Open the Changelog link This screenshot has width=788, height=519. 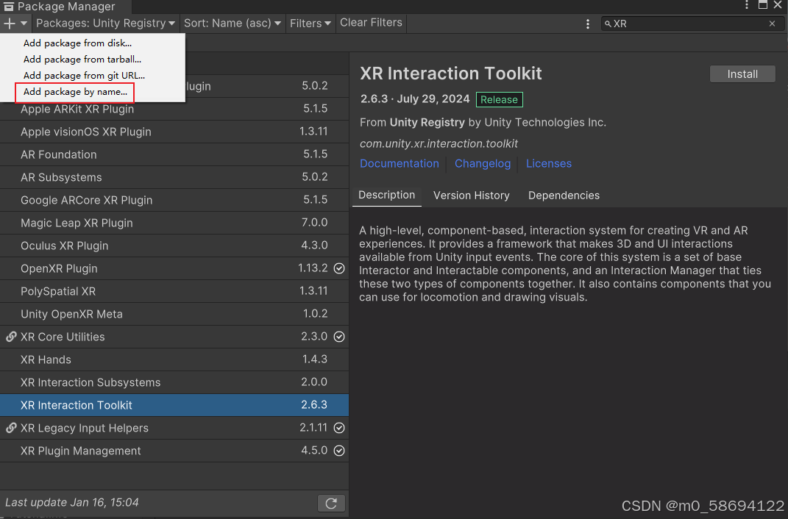(482, 163)
